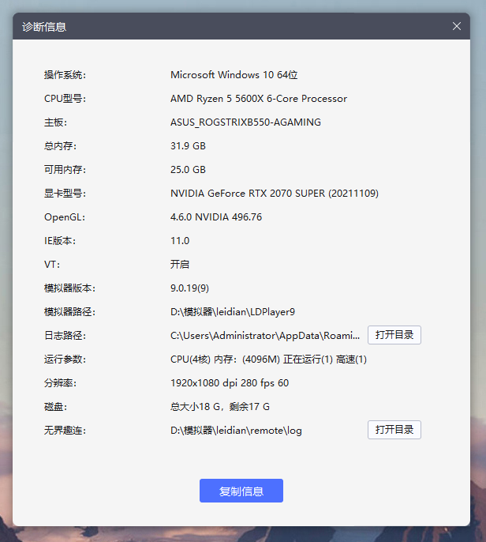
Task: Select the emulator version 9.0.19(9)
Action: [189, 288]
